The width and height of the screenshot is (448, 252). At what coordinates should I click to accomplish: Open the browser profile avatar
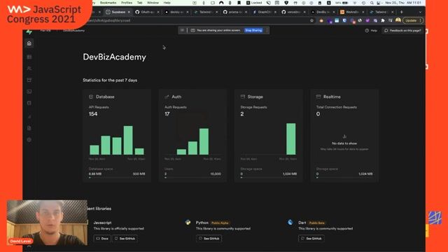pyautogui.click(x=398, y=20)
